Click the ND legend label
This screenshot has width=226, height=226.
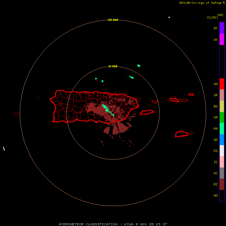[216, 196]
